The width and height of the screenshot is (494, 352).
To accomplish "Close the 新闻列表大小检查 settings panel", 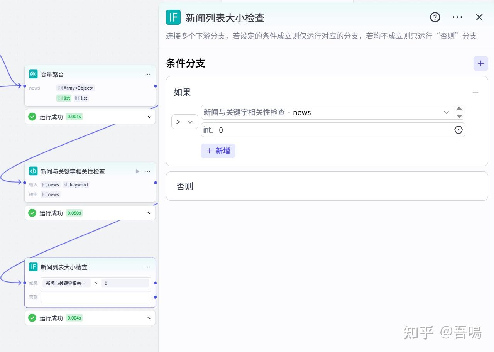I will (x=479, y=17).
